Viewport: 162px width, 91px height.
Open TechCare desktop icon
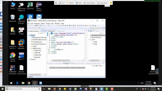[x=13, y=31]
